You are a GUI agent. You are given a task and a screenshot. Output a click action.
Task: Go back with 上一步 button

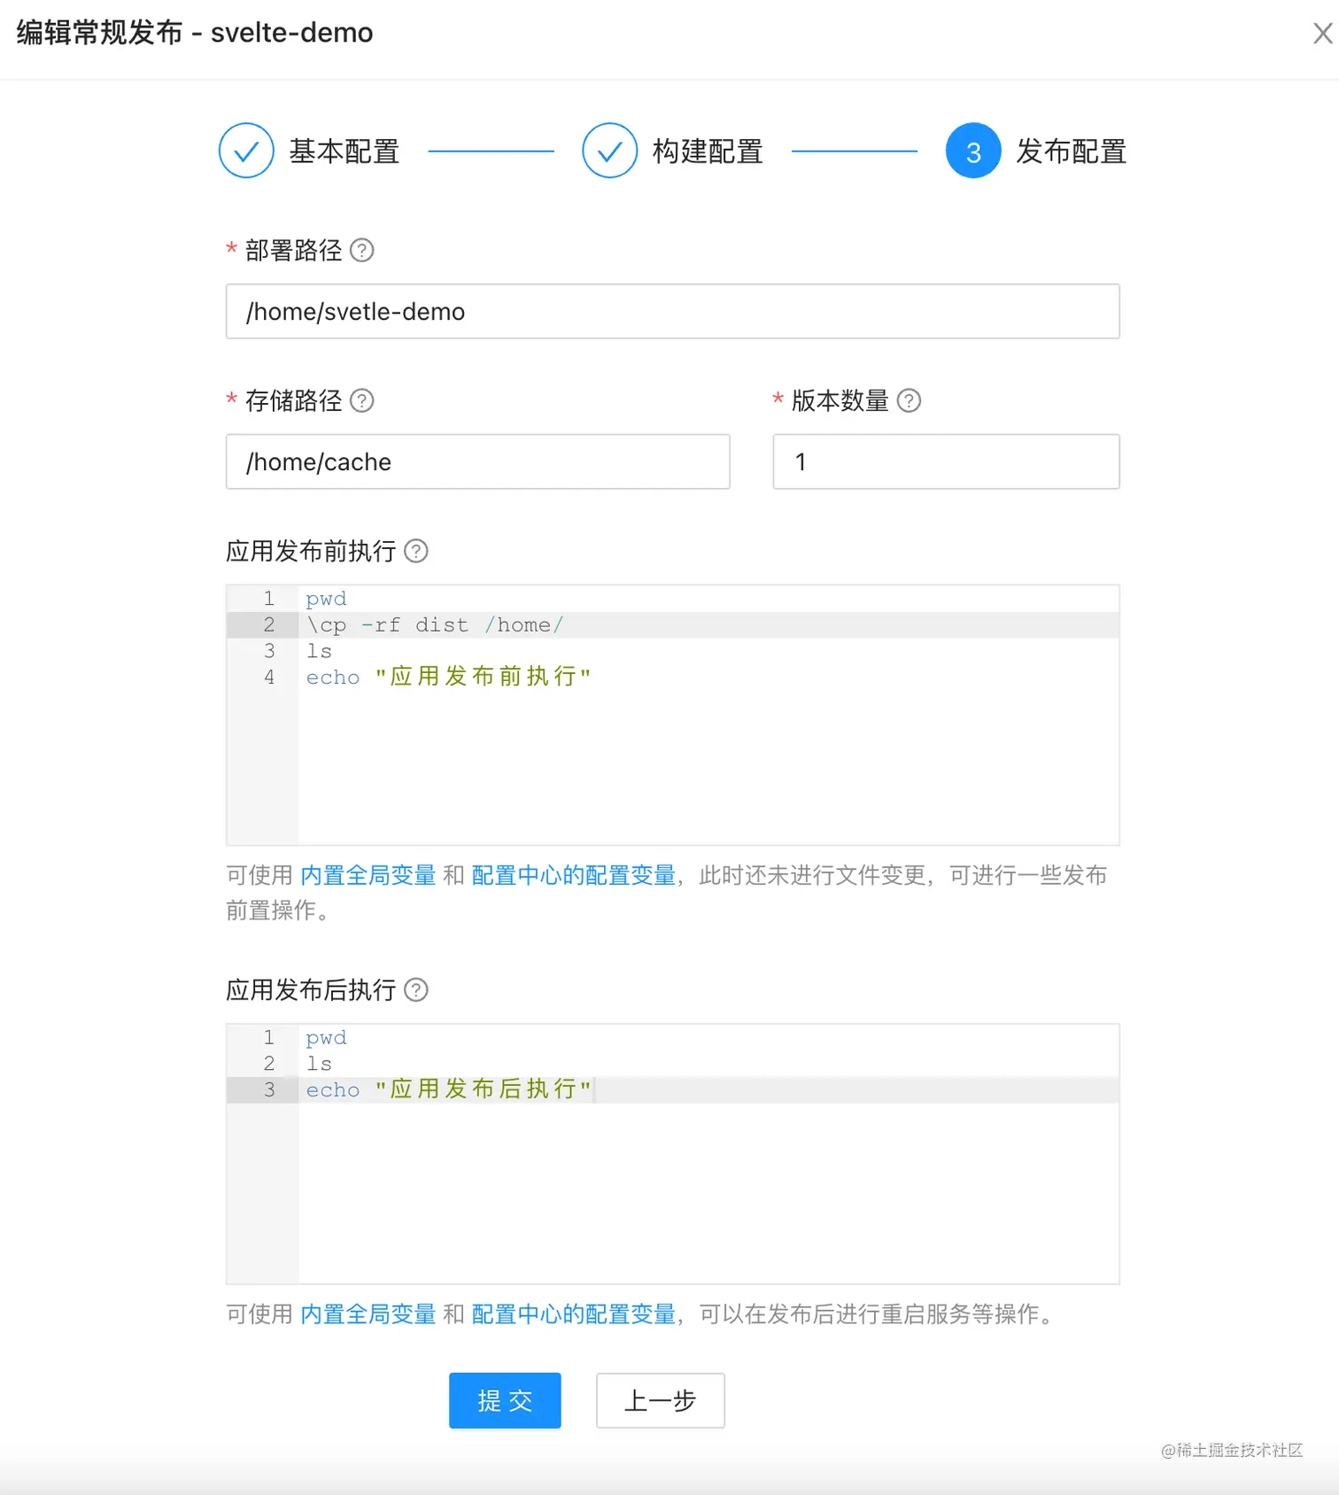pos(661,1401)
